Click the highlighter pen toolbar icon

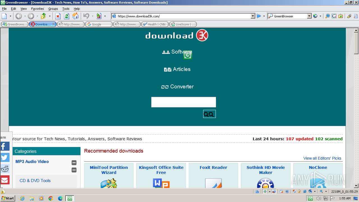(349, 16)
